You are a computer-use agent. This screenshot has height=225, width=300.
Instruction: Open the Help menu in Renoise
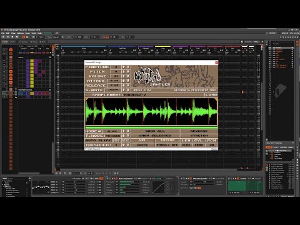point(39,33)
